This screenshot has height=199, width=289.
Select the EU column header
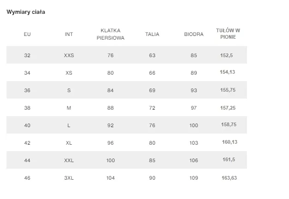point(27,34)
